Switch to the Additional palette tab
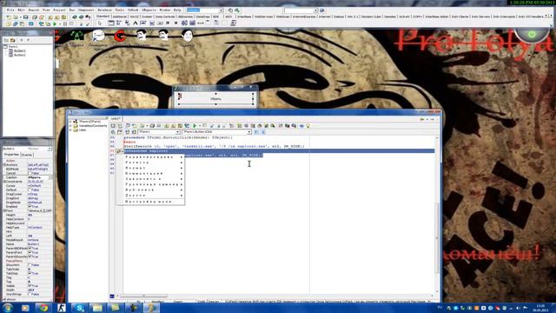Viewport: 556px width, 313px height. [120, 17]
